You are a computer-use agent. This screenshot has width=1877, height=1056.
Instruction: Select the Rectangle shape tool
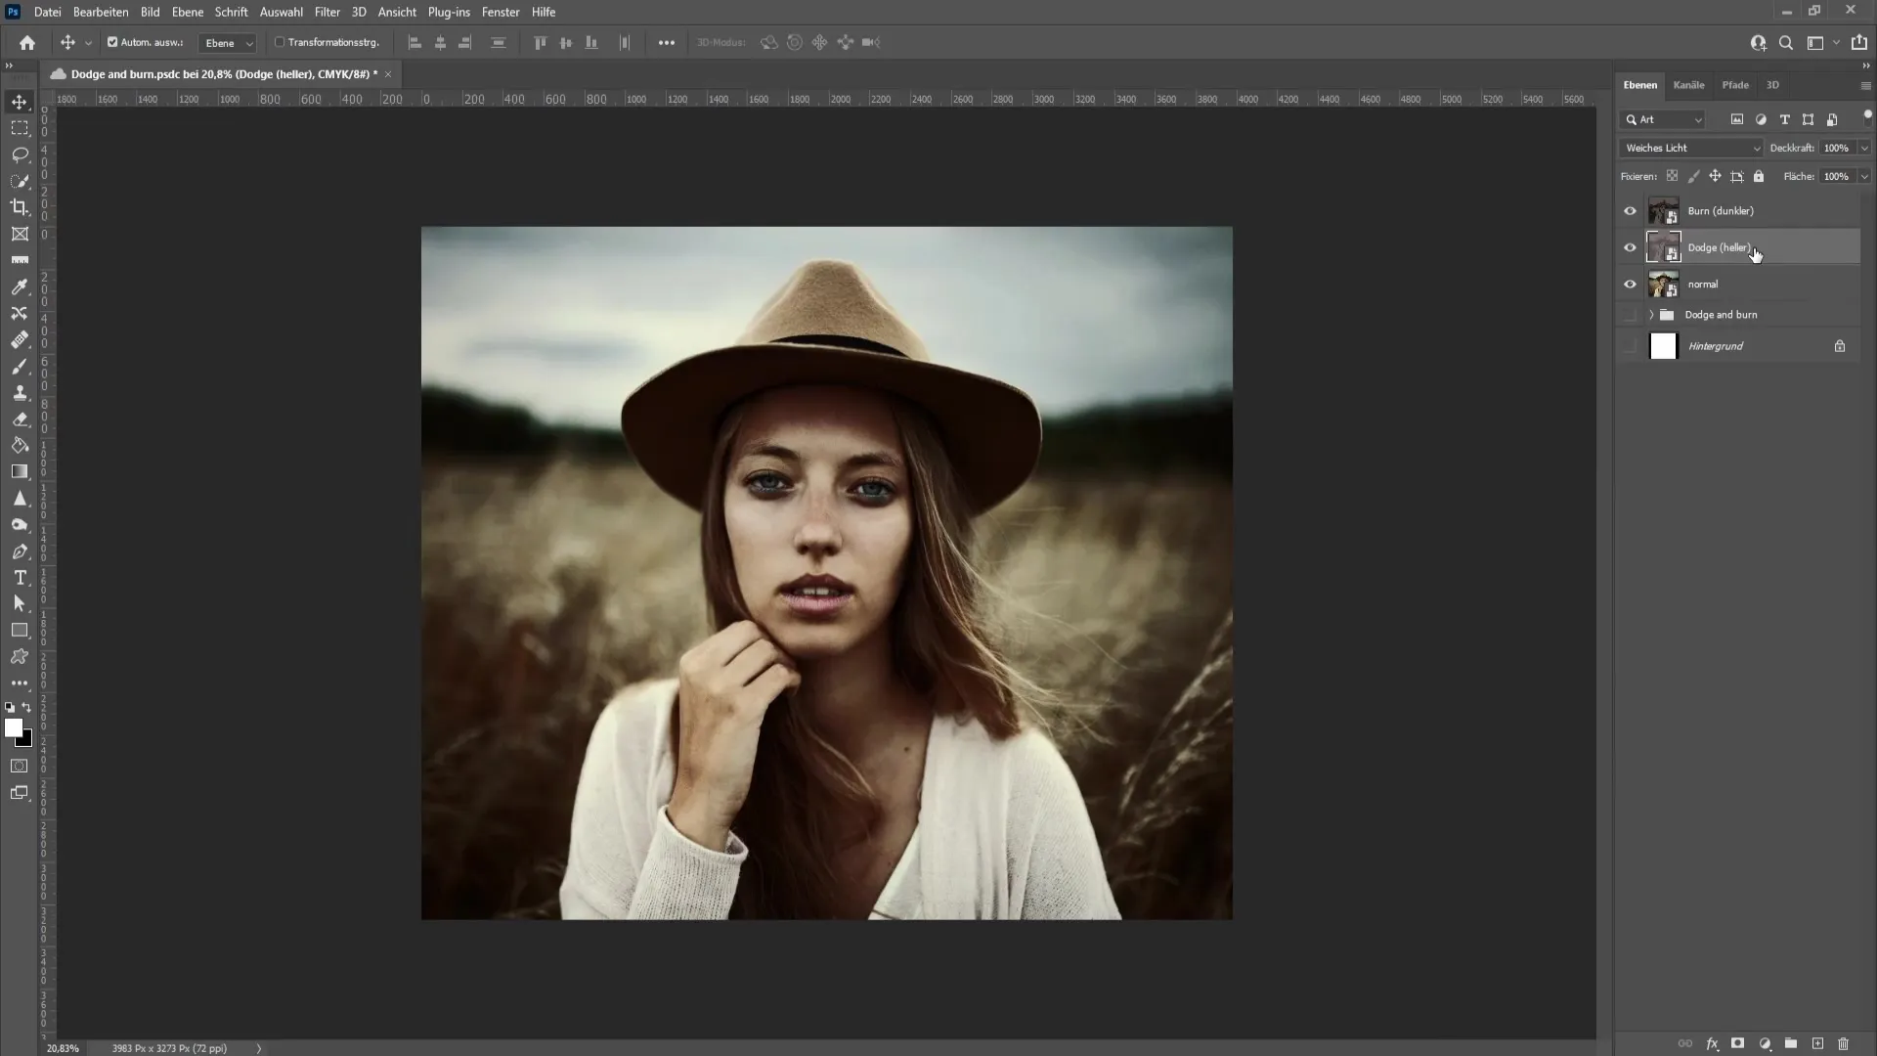click(x=20, y=631)
